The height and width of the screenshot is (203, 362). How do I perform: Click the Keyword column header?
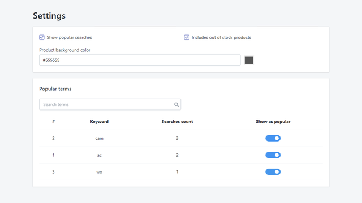coord(100,122)
